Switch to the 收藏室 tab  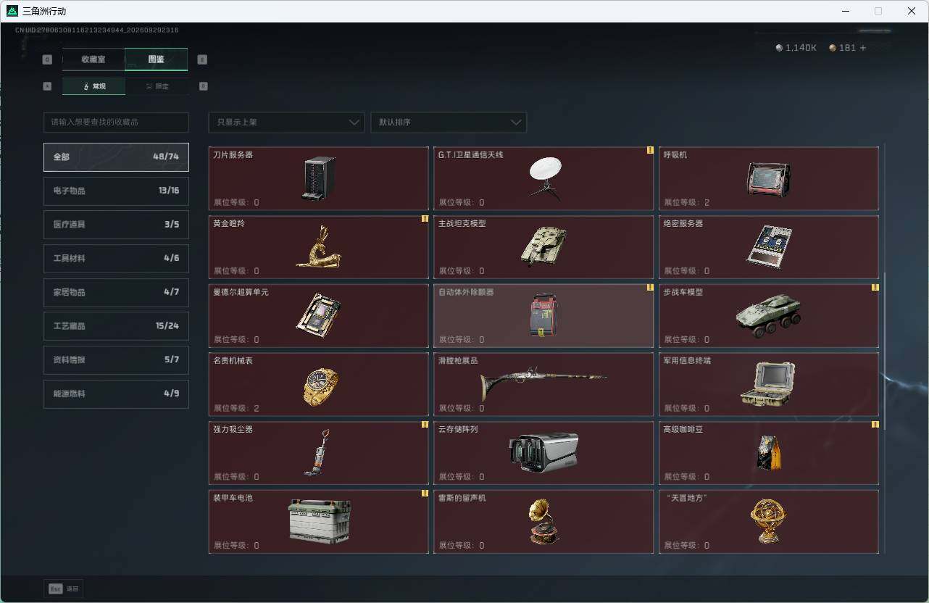(x=93, y=59)
